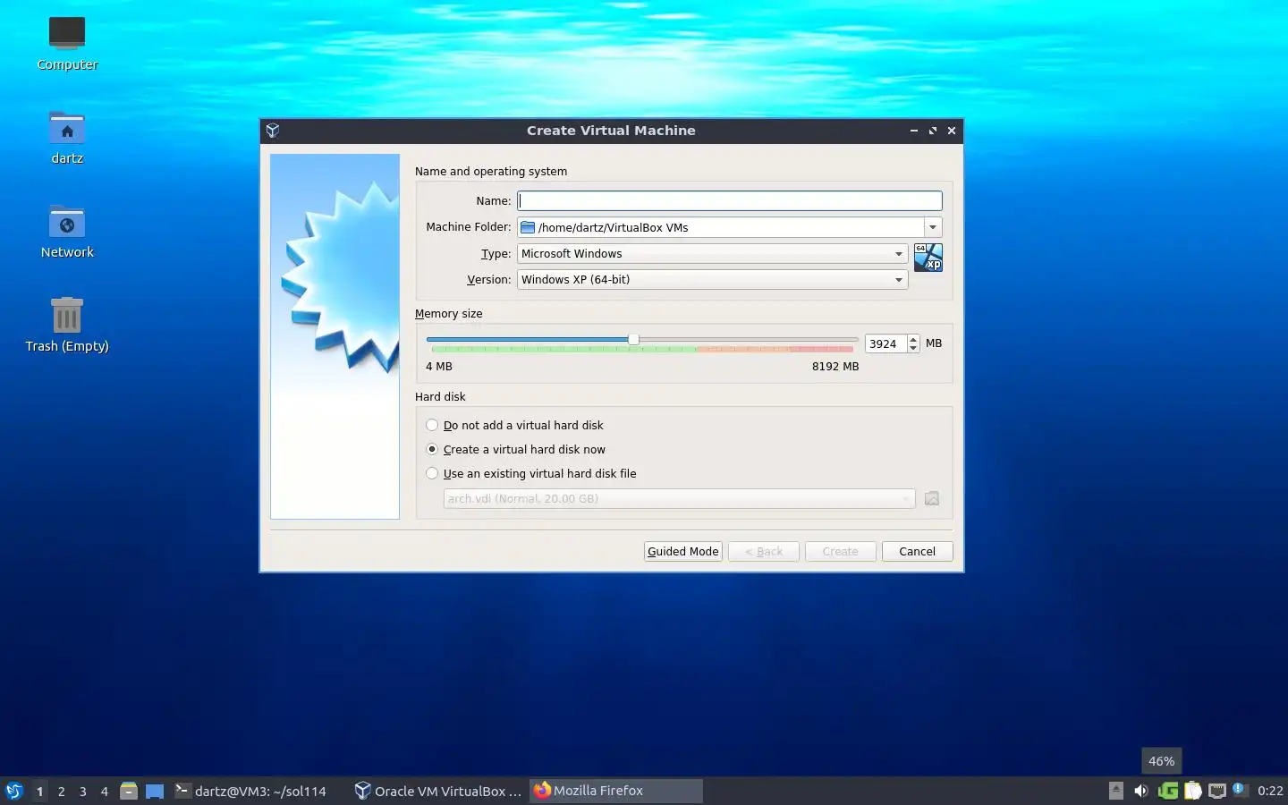The image size is (1288, 805).
Task: Select 'Use an existing virtual hard disk file'
Action: coord(531,474)
